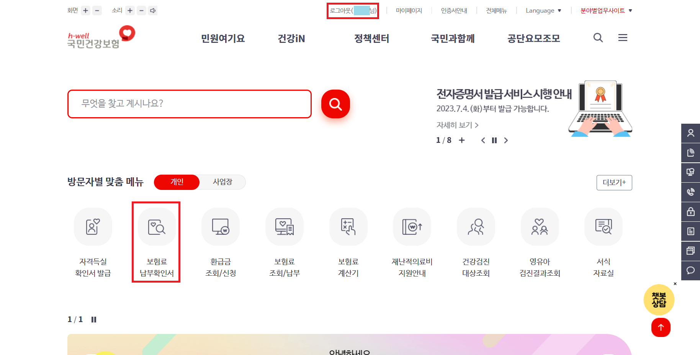Click the sidebar lock icon
The height and width of the screenshot is (355, 700).
(690, 212)
